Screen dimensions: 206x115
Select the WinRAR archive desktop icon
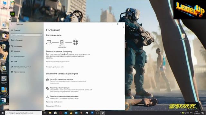(x=4, y=90)
